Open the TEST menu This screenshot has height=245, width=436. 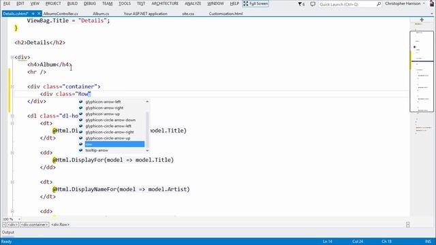pos(141,3)
